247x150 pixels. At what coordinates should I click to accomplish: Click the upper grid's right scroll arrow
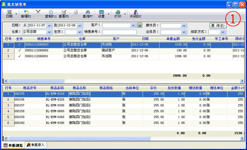click(x=242, y=81)
